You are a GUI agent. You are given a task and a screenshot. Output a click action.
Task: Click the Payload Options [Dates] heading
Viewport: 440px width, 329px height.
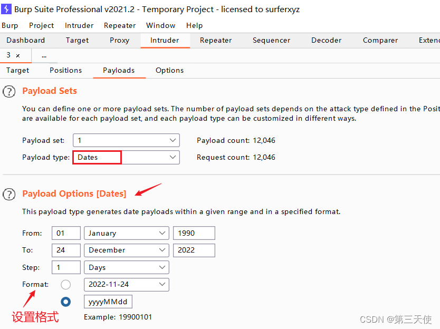[74, 194]
